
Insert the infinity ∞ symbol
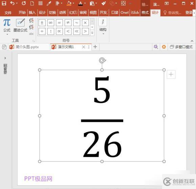pyautogui.click(x=51, y=23)
